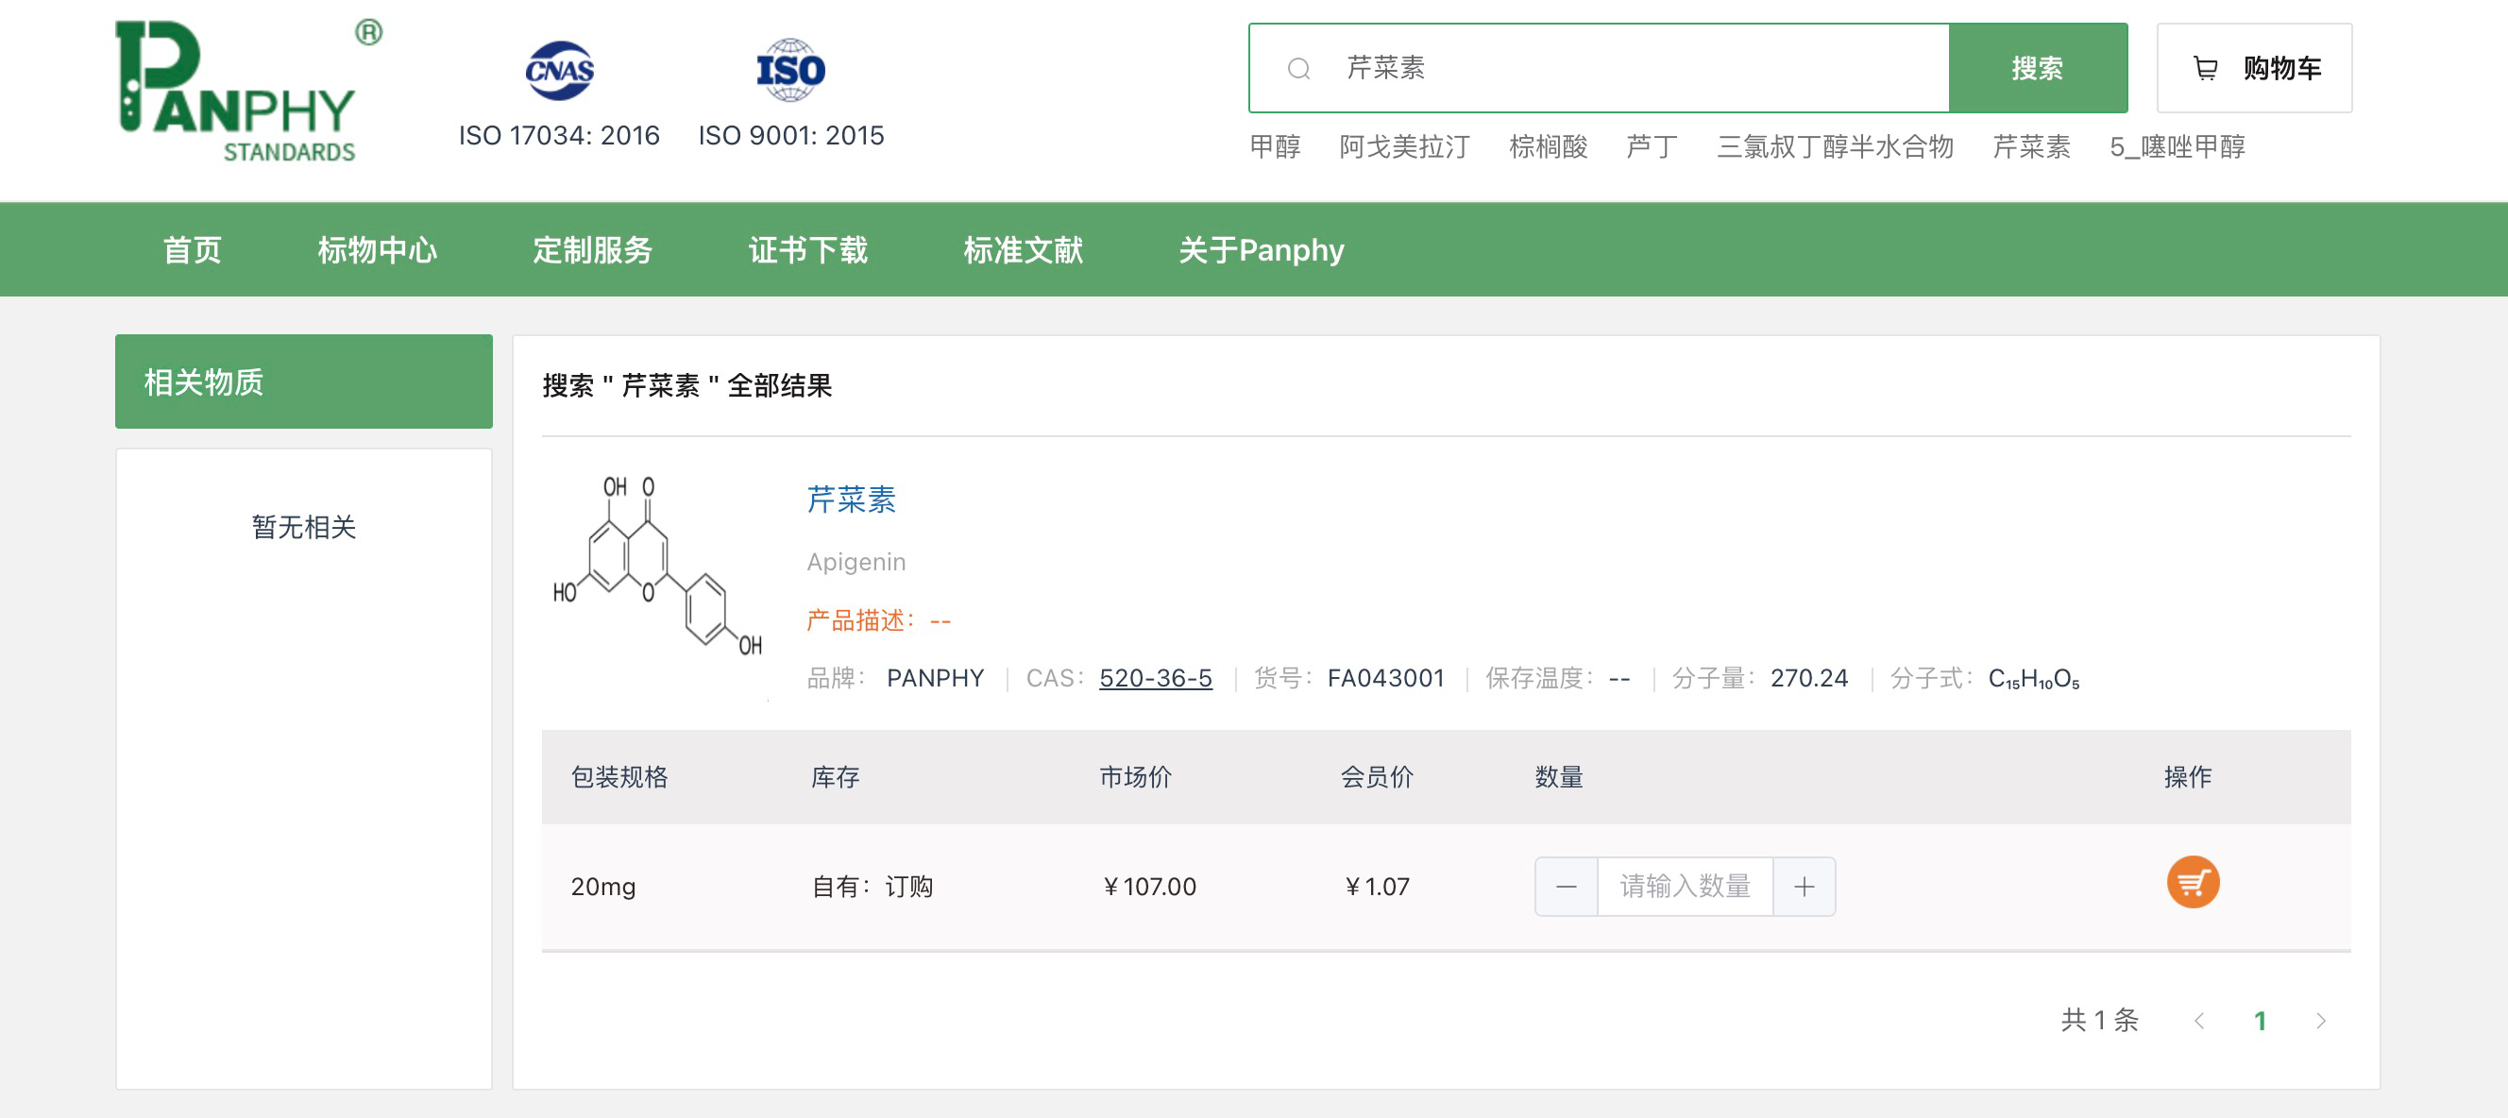Image resolution: width=2508 pixels, height=1118 pixels.
Task: Decrease quantity with the minus button
Action: (1566, 887)
